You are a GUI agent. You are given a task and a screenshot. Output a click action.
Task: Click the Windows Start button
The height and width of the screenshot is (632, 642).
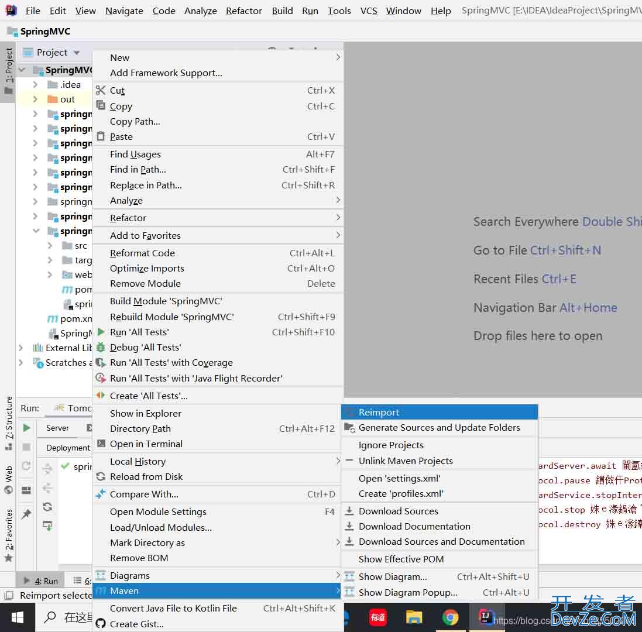tap(17, 617)
